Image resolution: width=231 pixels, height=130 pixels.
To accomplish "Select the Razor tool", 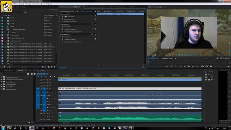I will pyautogui.click(x=206, y=77).
